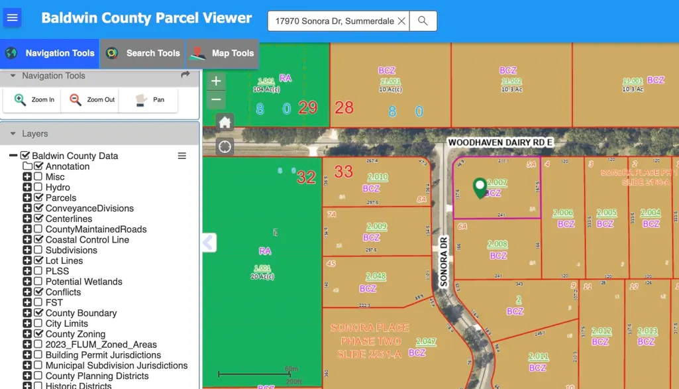Screen dimensions: 679x389
Task: Click parcel label 2.008 on map
Action: click(497, 245)
